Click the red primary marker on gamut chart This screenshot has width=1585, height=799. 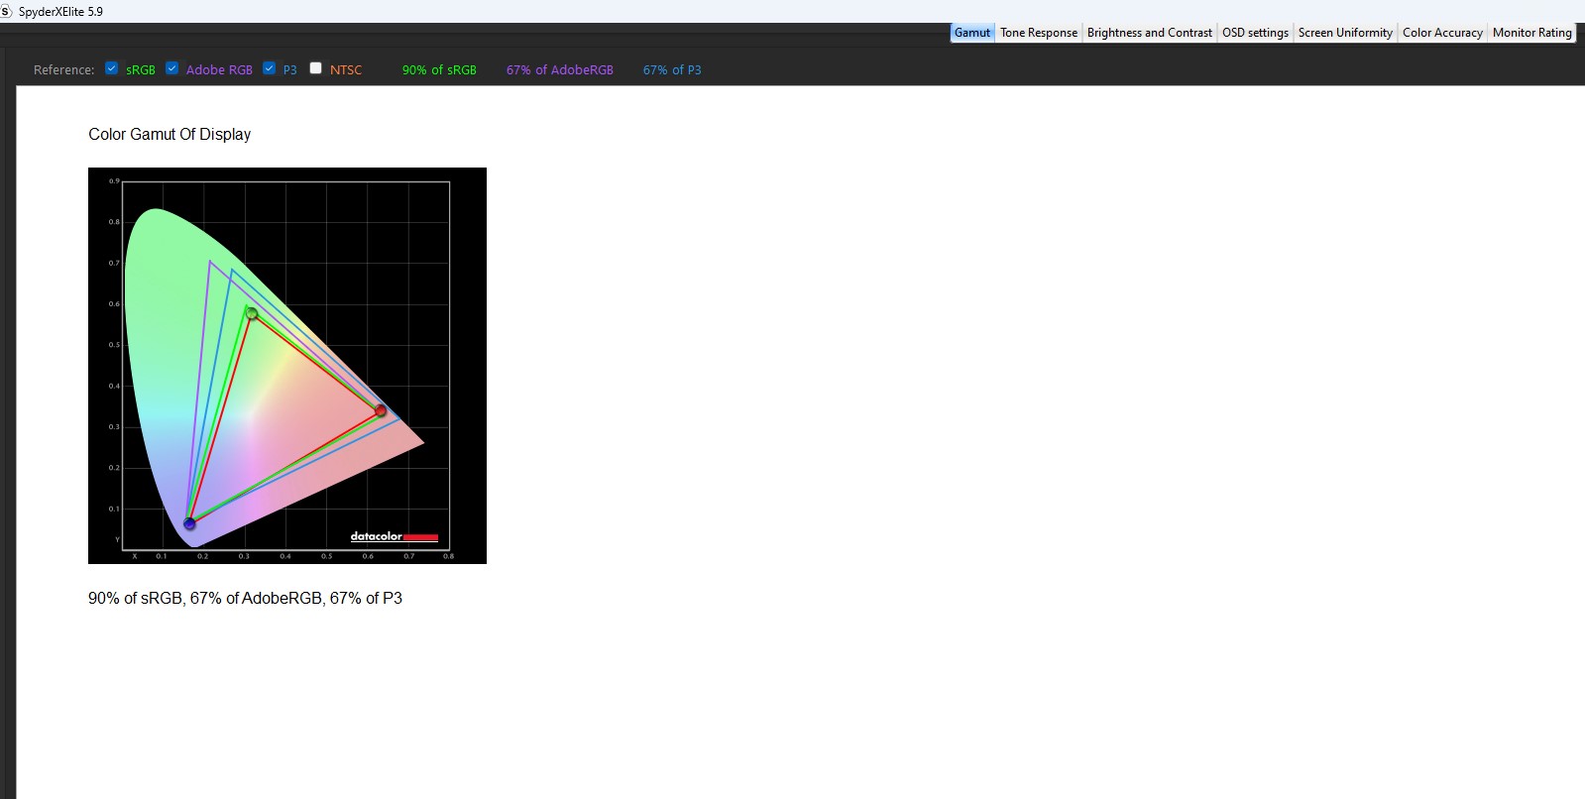[x=381, y=410]
